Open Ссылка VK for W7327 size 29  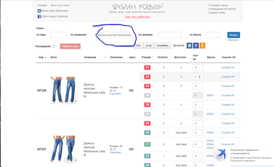pyautogui.click(x=228, y=123)
